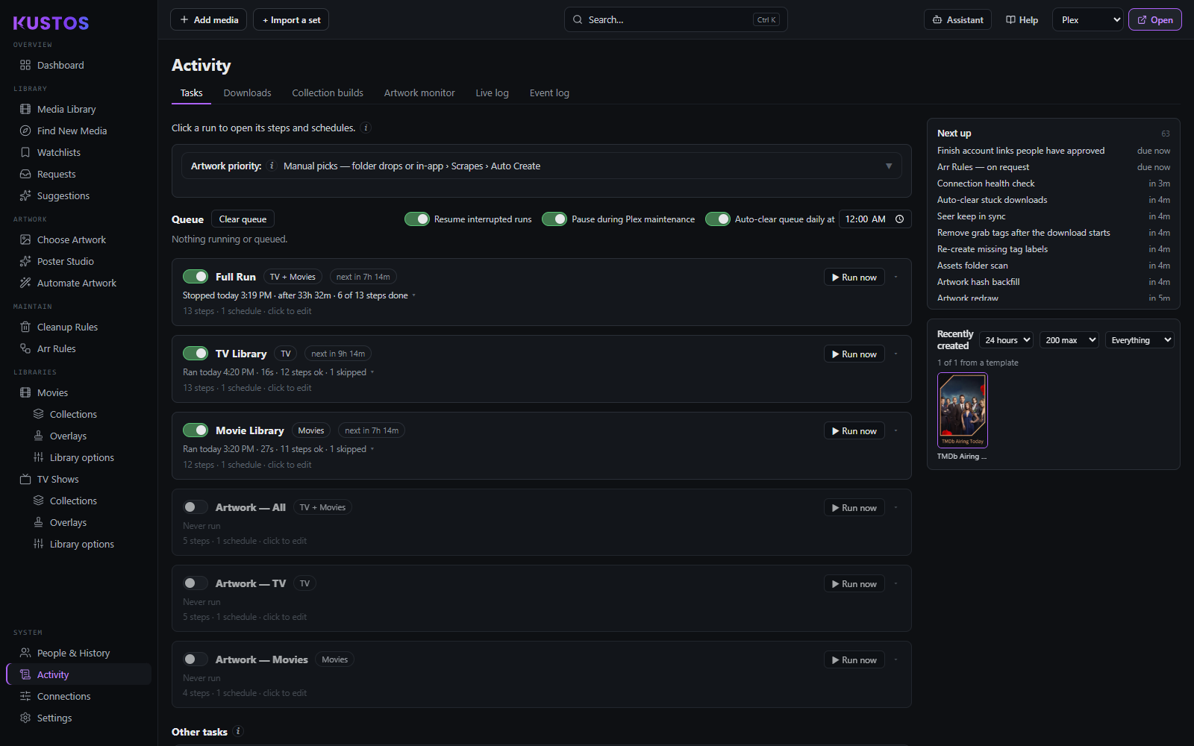Switch to the Live log tab
This screenshot has width=1194, height=746.
[492, 93]
